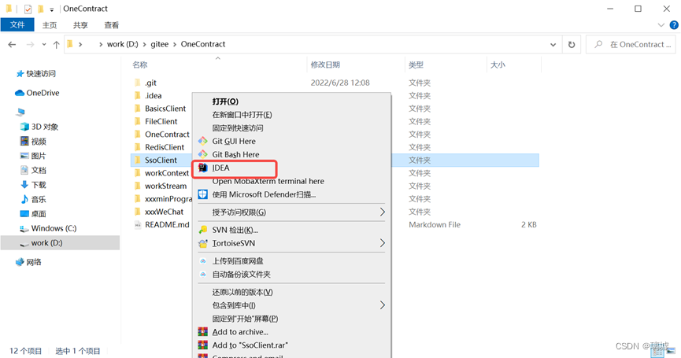
Task: Click the 在 OneContract search box
Action: [x=632, y=44]
